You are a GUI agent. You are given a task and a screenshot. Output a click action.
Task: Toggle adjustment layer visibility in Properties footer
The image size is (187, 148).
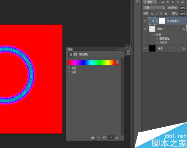click(x=111, y=138)
